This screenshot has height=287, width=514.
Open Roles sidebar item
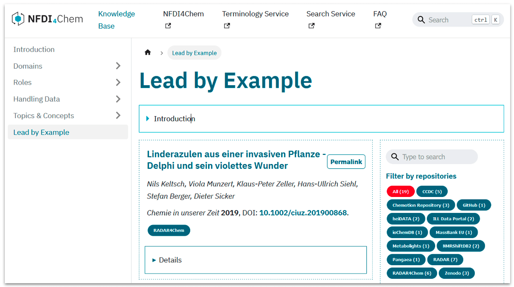[22, 83]
